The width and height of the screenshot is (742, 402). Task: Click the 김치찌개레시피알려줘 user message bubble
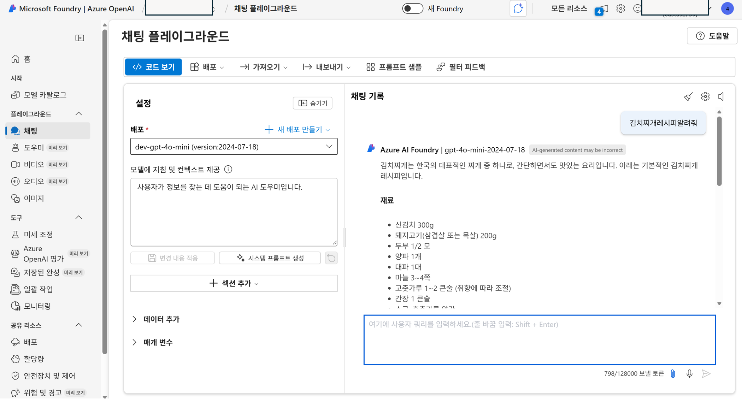coord(663,123)
